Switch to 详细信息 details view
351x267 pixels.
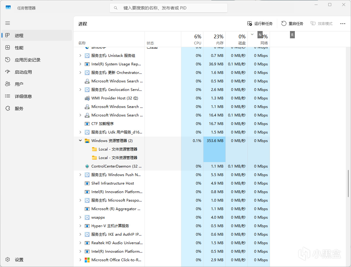tap(23, 96)
